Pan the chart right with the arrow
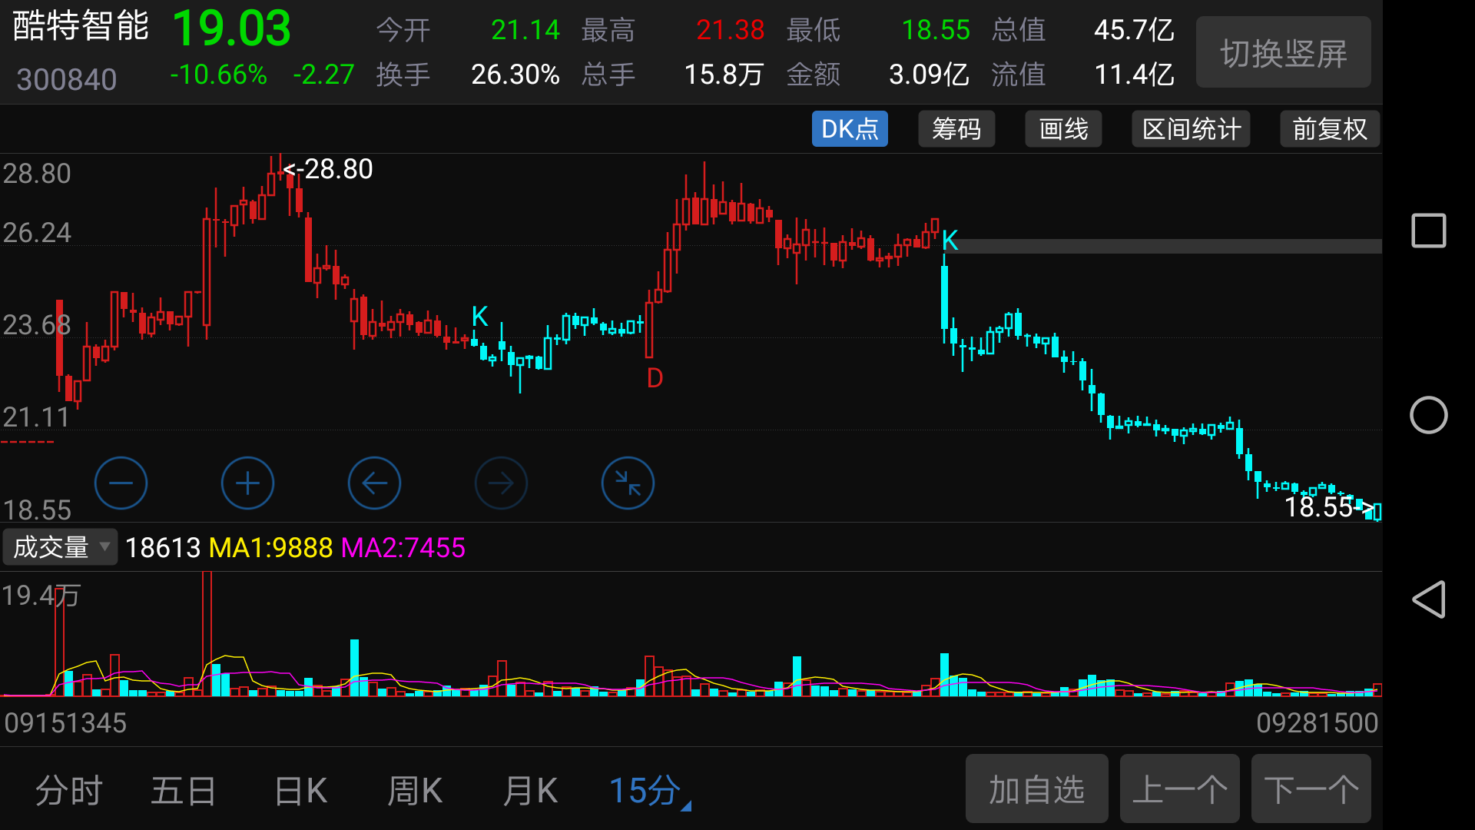Viewport: 1475px width, 830px height. point(501,483)
